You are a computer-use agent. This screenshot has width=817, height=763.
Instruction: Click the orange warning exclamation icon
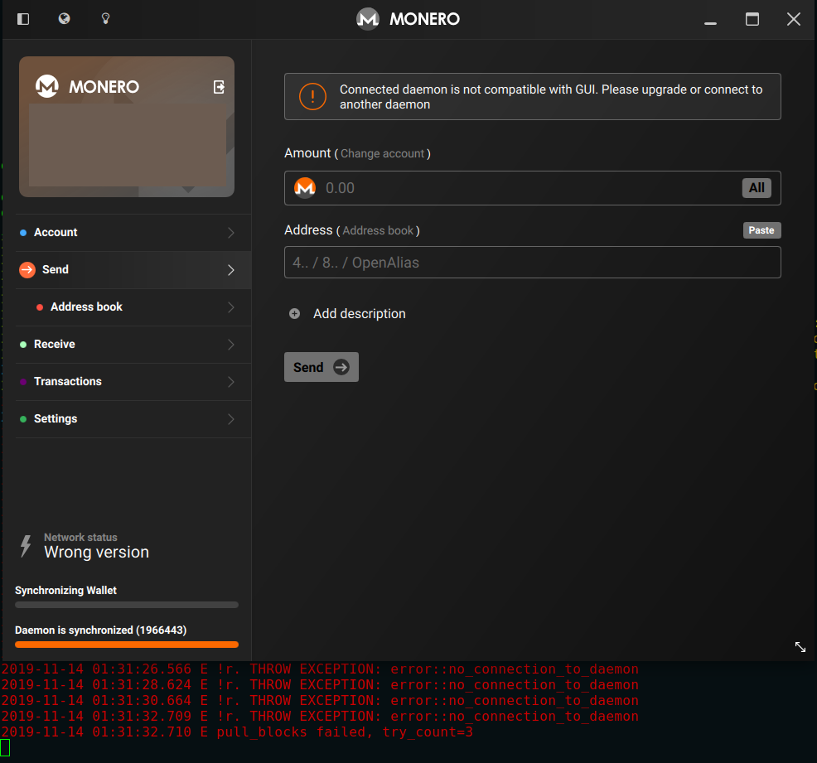tap(312, 97)
